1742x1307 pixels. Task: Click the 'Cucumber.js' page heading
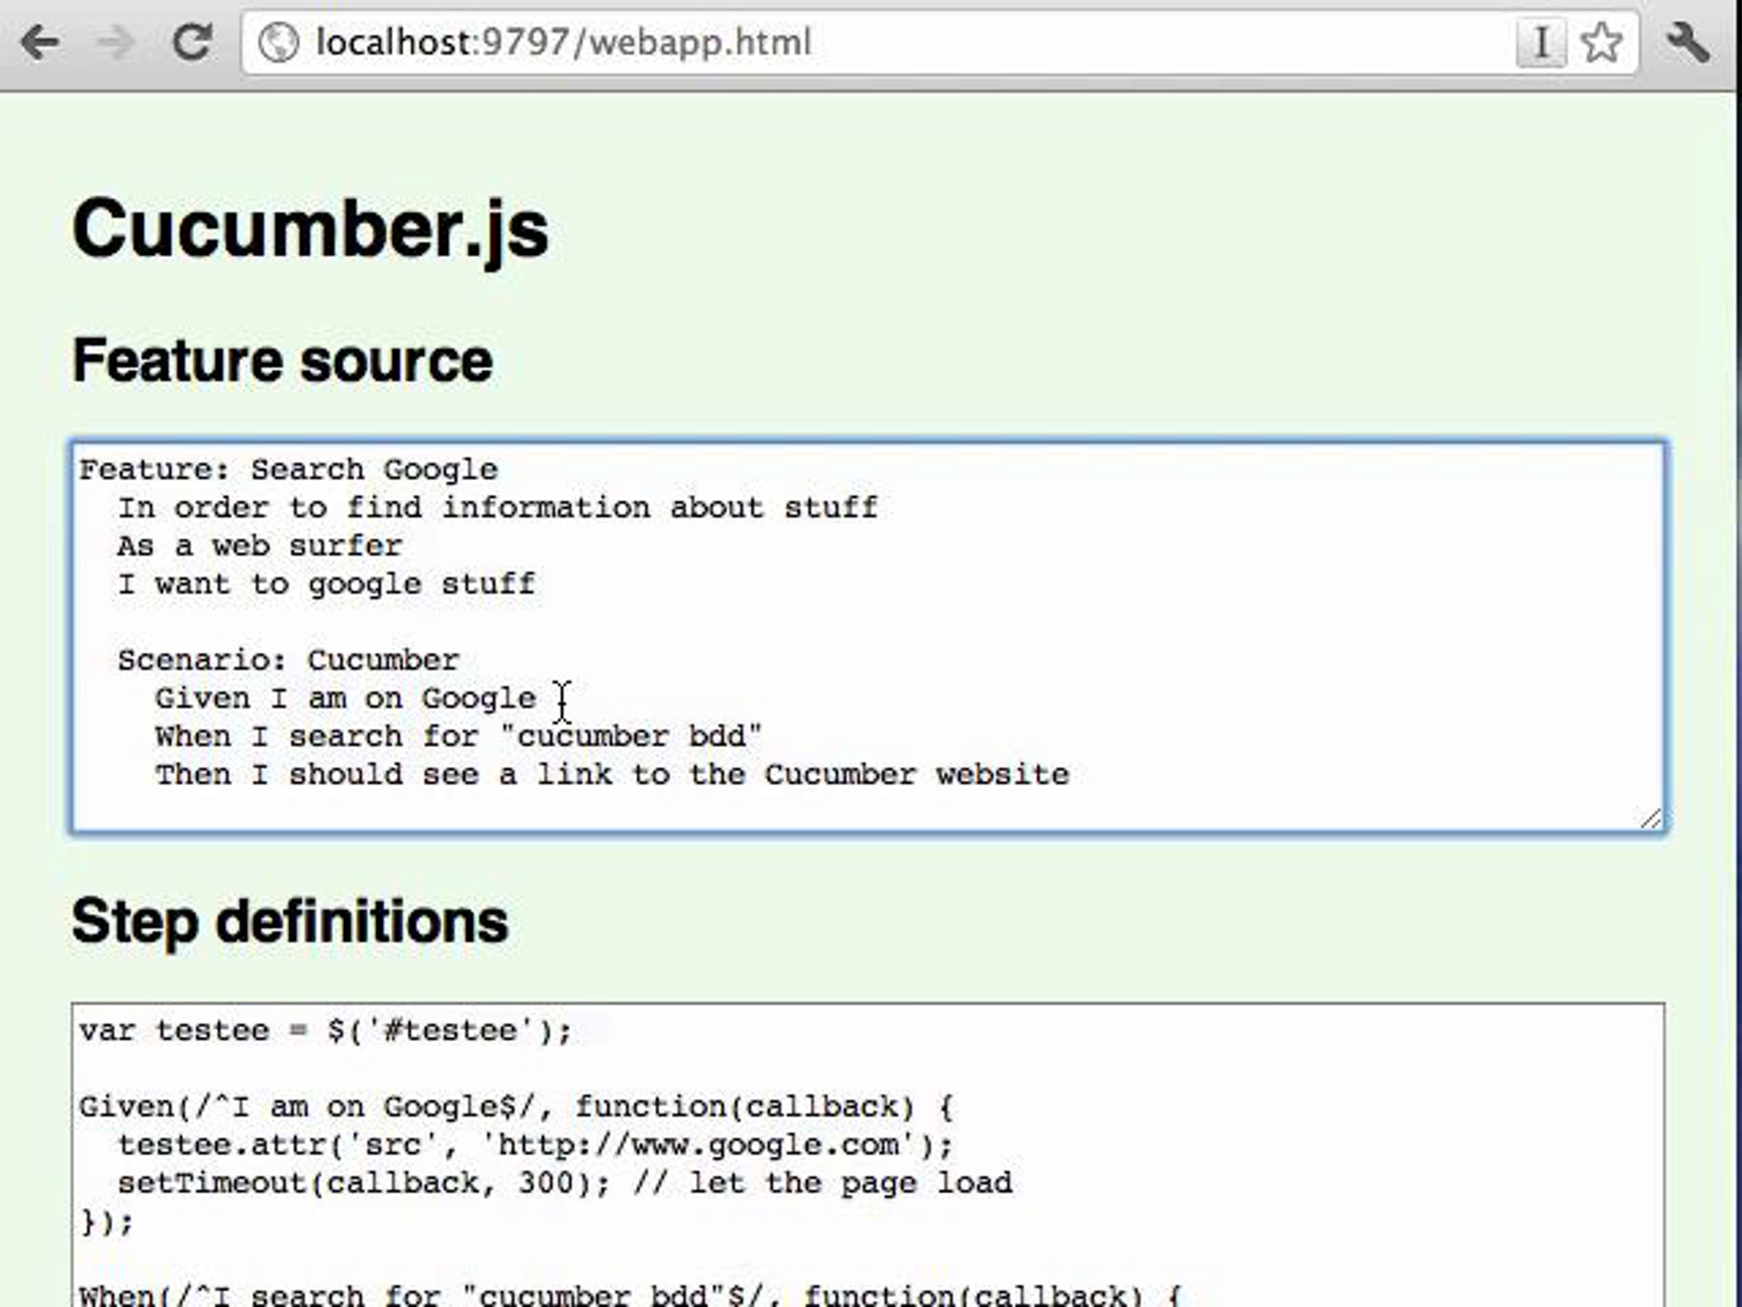309,229
